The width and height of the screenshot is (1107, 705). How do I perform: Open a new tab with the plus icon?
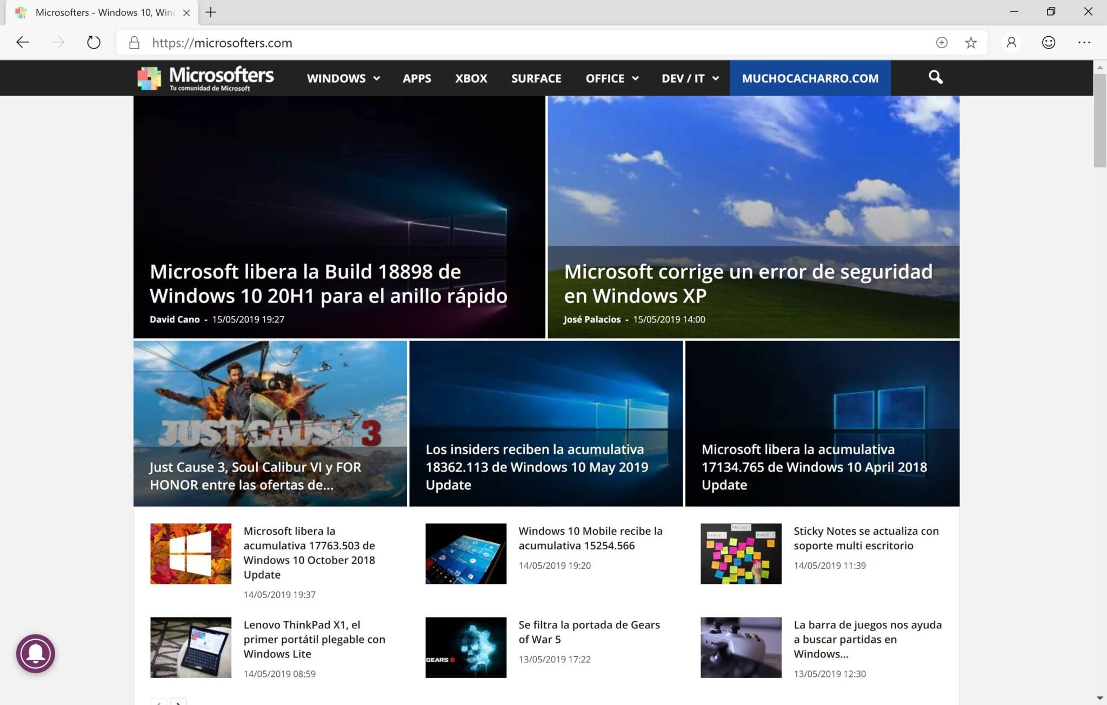tap(211, 11)
